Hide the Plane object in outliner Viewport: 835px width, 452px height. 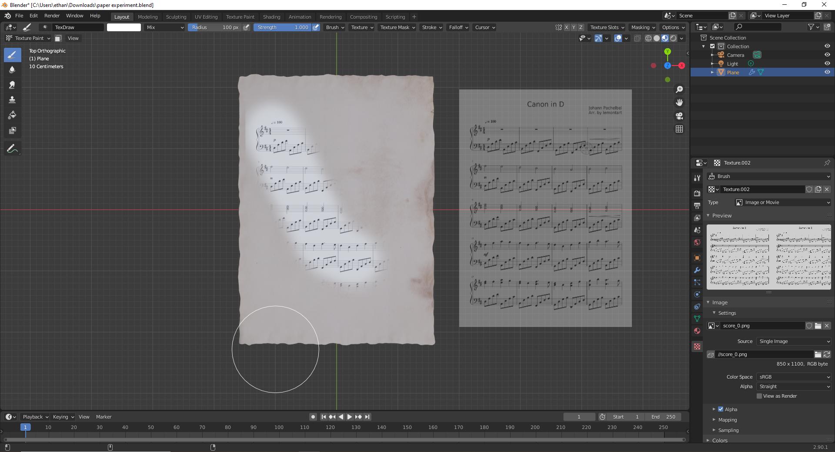point(827,72)
